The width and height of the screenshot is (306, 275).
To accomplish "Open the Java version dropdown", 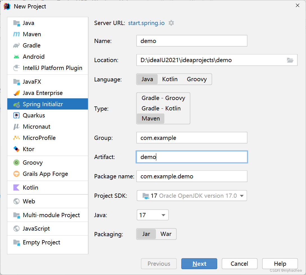I will 153,215.
